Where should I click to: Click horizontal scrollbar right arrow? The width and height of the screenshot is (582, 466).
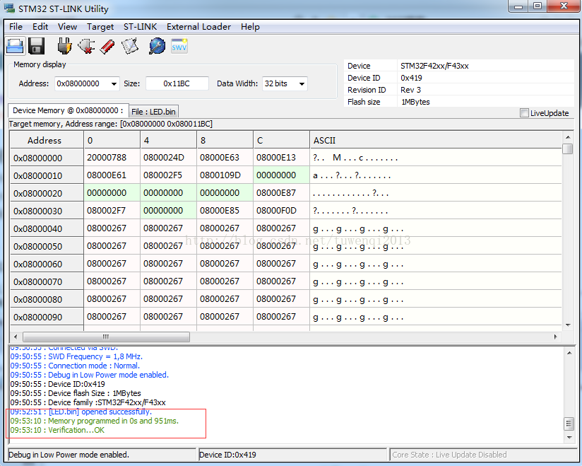click(x=555, y=337)
